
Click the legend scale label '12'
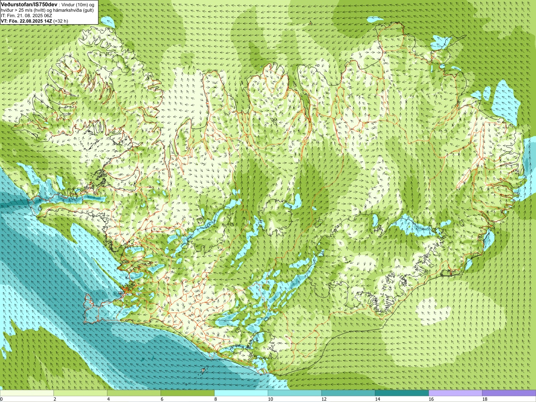coord(324,399)
